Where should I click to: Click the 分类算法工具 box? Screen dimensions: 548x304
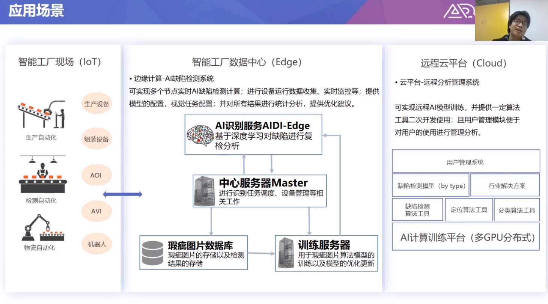point(517,209)
